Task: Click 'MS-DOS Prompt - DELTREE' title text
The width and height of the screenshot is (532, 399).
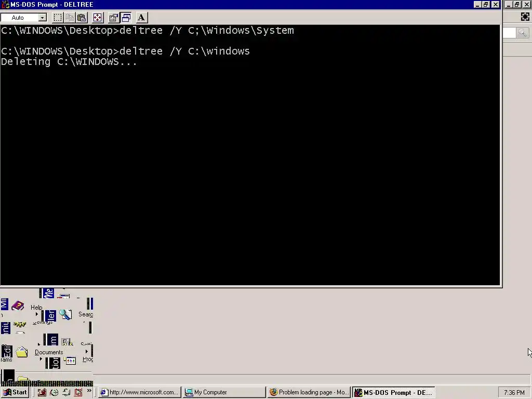Action: [52, 4]
